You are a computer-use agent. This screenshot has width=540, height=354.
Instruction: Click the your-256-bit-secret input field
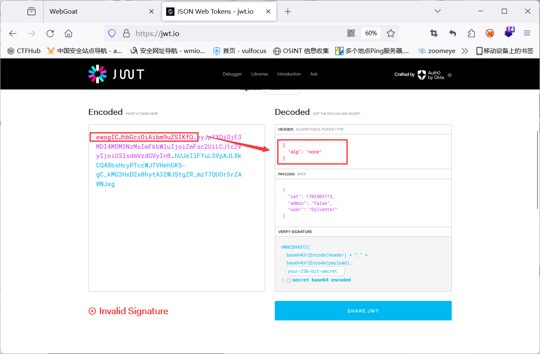coord(315,271)
